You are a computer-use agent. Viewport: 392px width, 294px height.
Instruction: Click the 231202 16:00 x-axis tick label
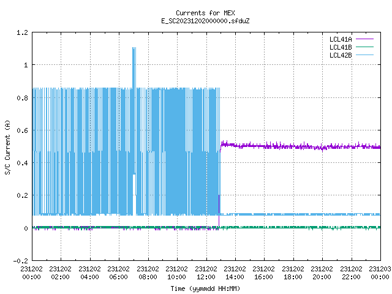[x=264, y=273]
